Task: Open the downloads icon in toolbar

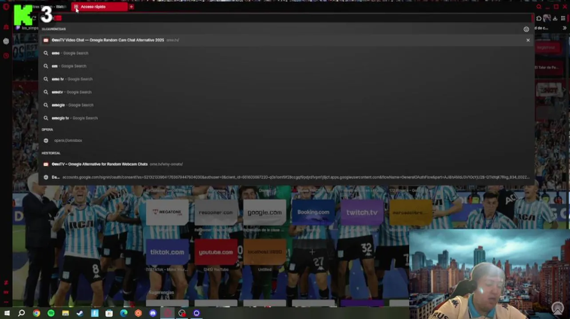Action: click(x=555, y=19)
